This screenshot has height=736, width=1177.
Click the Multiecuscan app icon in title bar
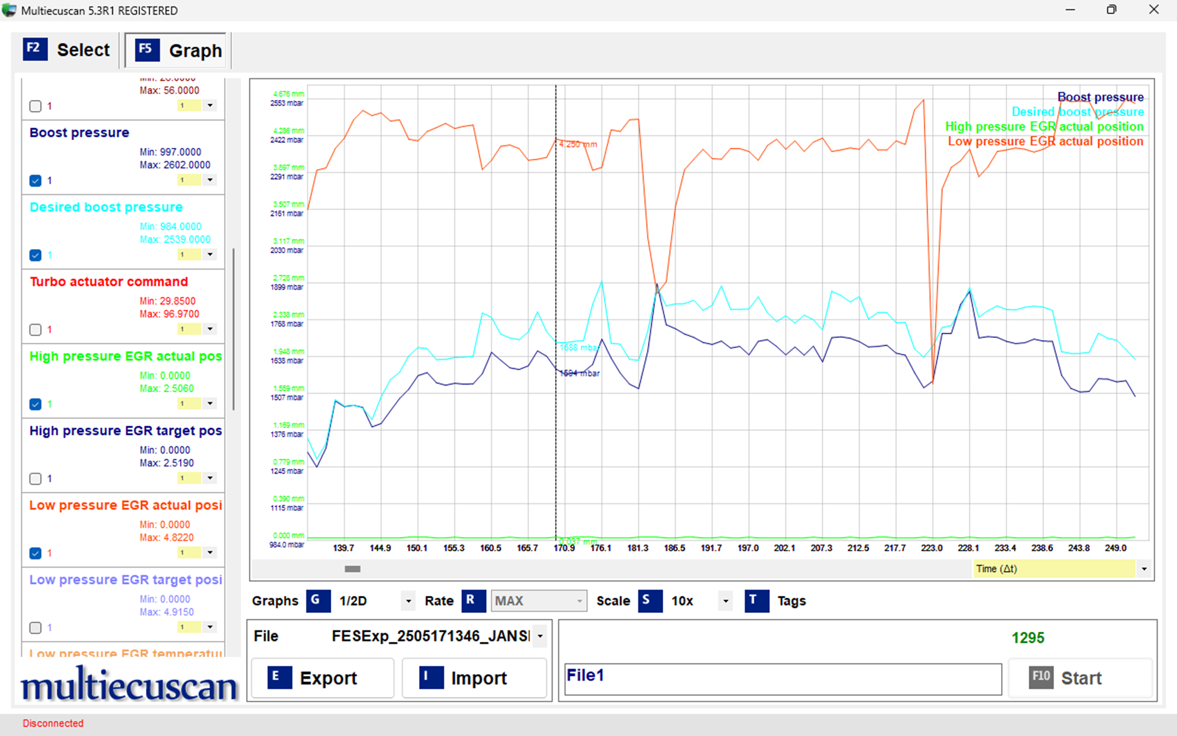pyautogui.click(x=9, y=10)
